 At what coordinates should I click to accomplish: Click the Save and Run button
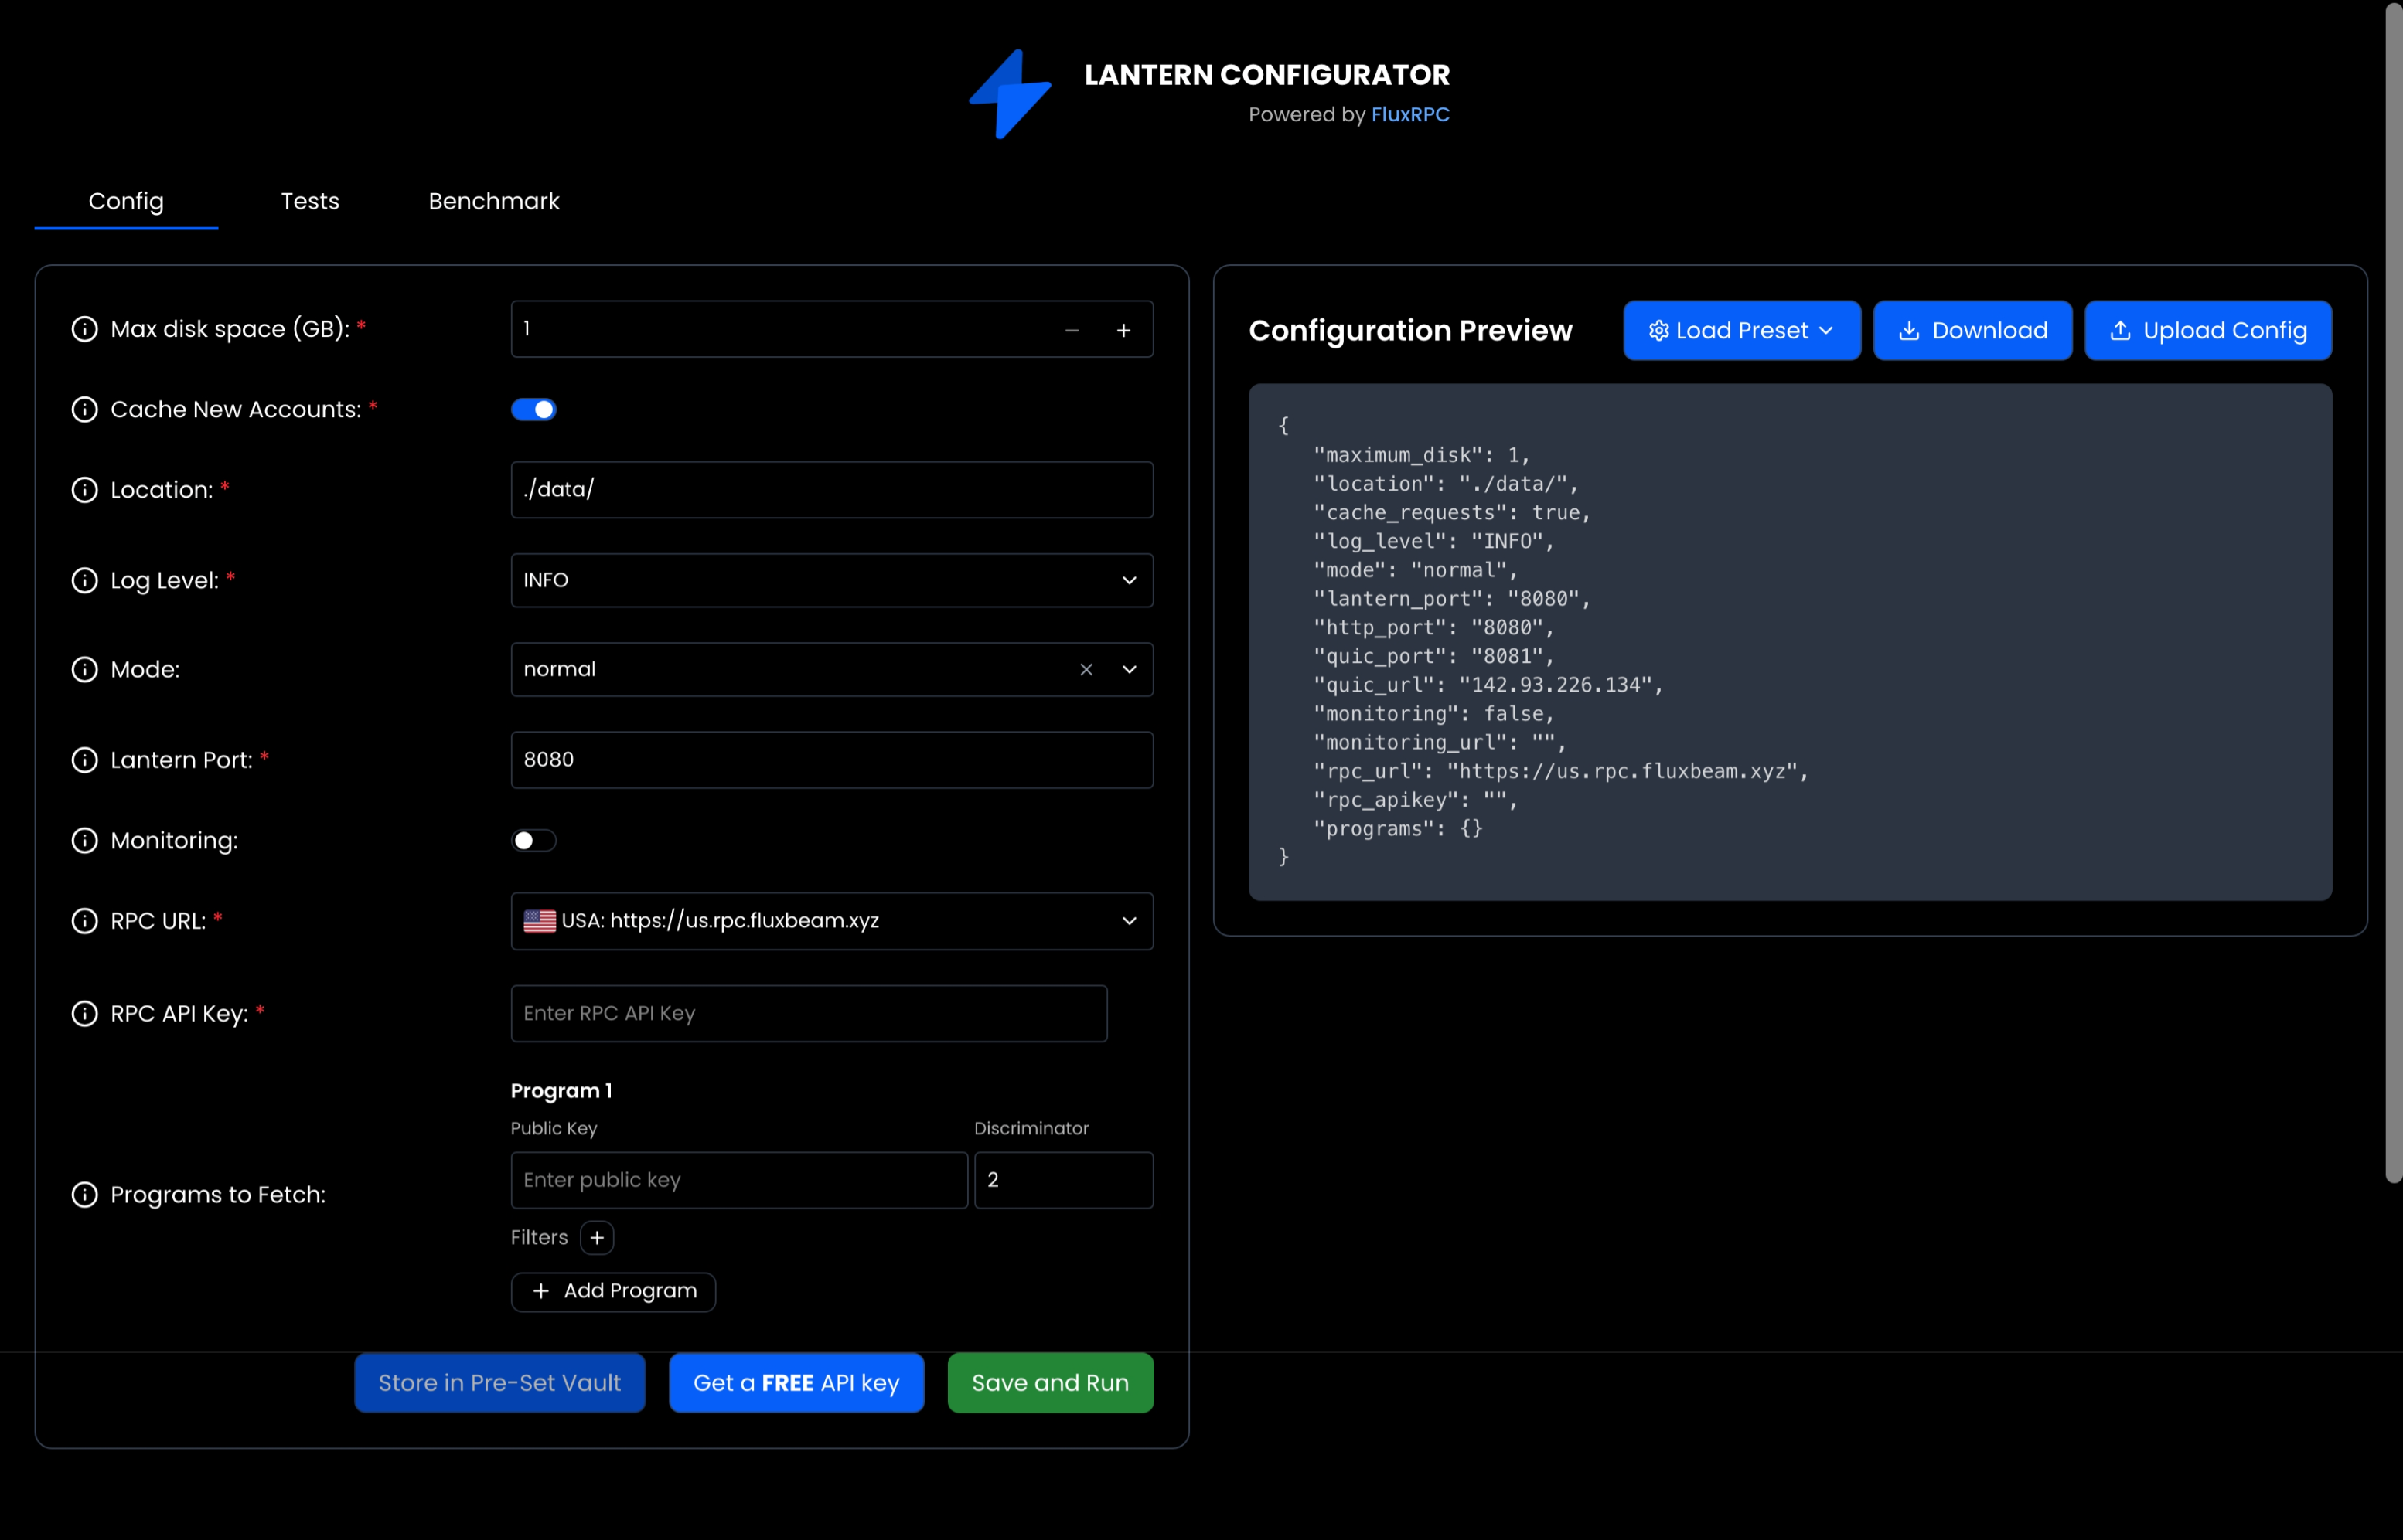(1049, 1383)
